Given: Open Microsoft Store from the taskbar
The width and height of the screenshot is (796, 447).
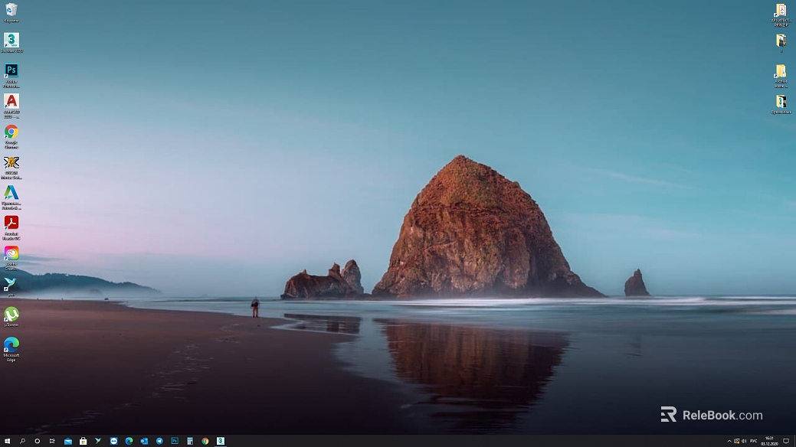Looking at the screenshot, I should pyautogui.click(x=83, y=441).
